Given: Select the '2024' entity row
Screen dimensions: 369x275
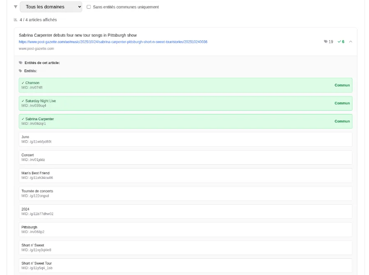Looking at the screenshot, I should [186, 212].
